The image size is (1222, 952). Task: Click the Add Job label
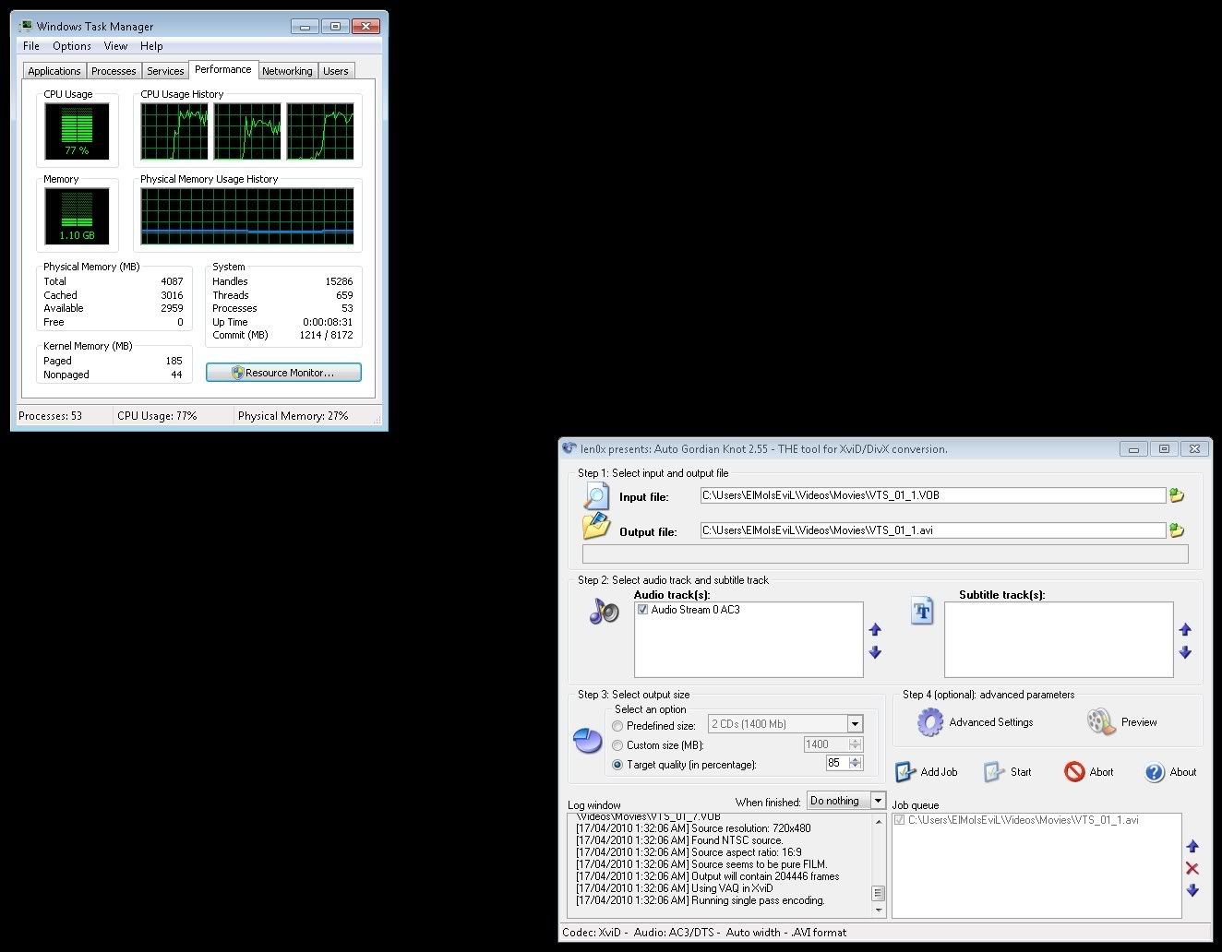pyautogui.click(x=939, y=772)
